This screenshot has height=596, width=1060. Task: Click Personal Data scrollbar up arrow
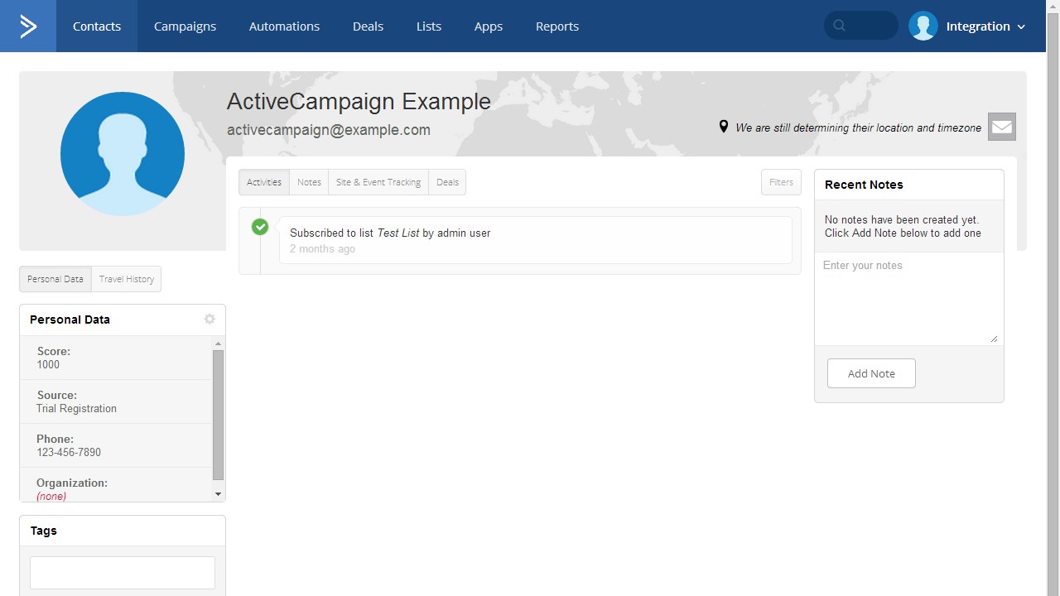pos(218,343)
